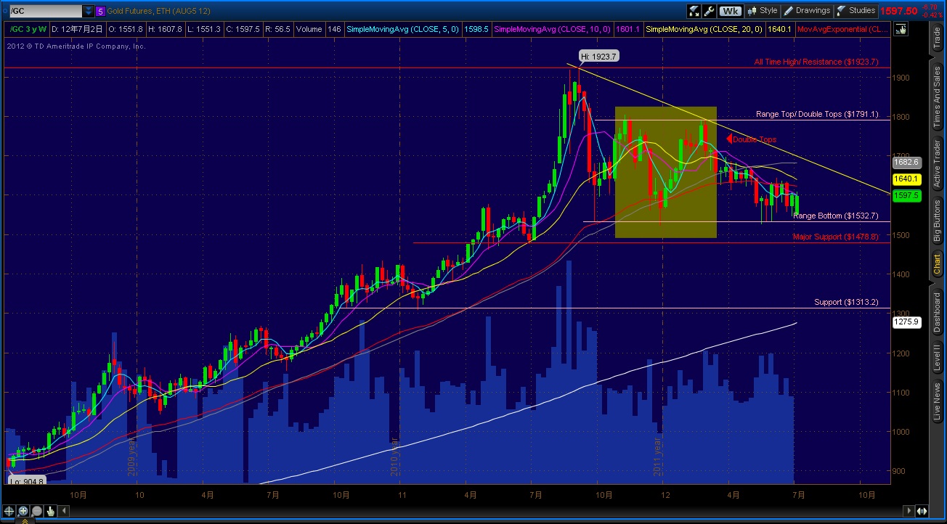Activate the crosshair tool at bottom left

click(x=9, y=511)
